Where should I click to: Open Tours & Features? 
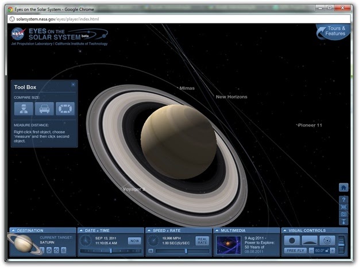coord(334,31)
